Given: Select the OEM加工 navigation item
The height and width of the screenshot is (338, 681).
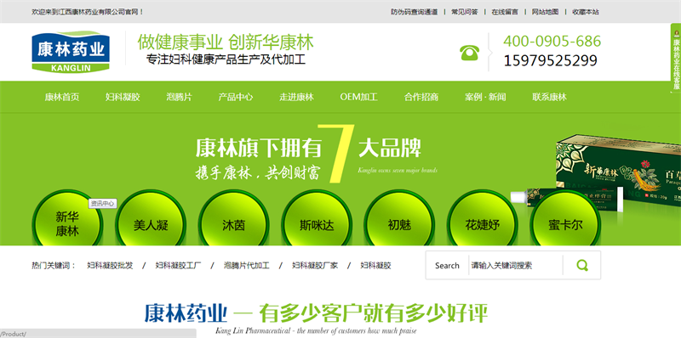Looking at the screenshot, I should [x=358, y=97].
